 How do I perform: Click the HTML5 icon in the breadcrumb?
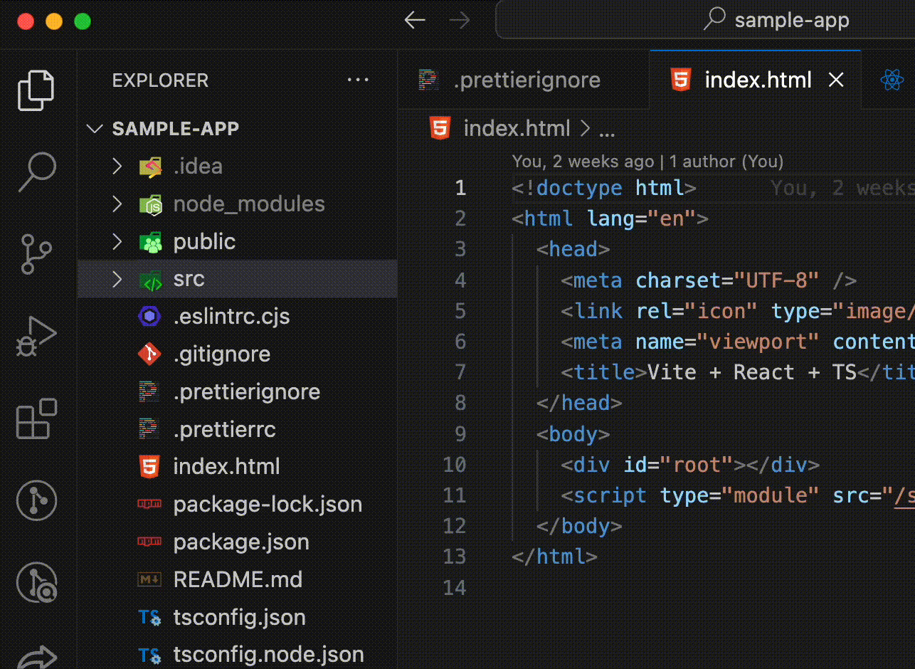pos(440,129)
